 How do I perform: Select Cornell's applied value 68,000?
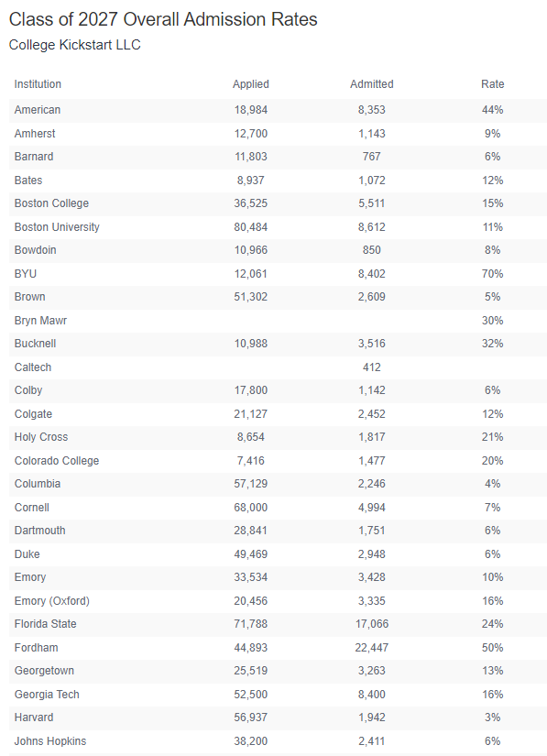251,508
